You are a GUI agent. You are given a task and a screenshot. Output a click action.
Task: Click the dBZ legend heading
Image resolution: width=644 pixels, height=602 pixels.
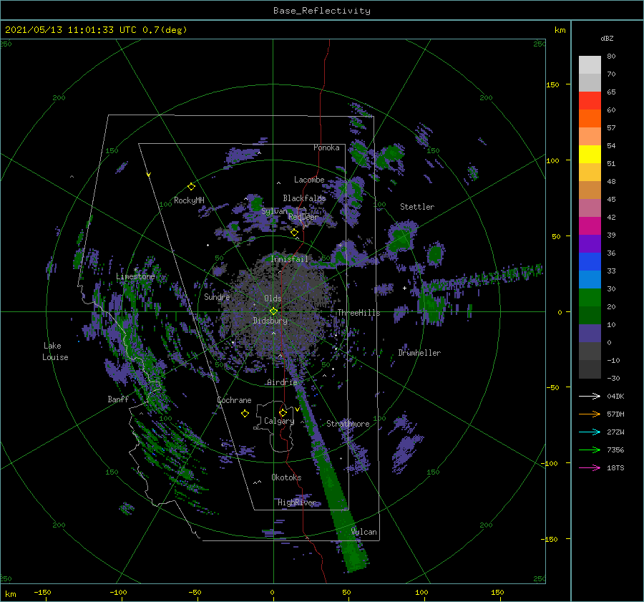pyautogui.click(x=607, y=38)
